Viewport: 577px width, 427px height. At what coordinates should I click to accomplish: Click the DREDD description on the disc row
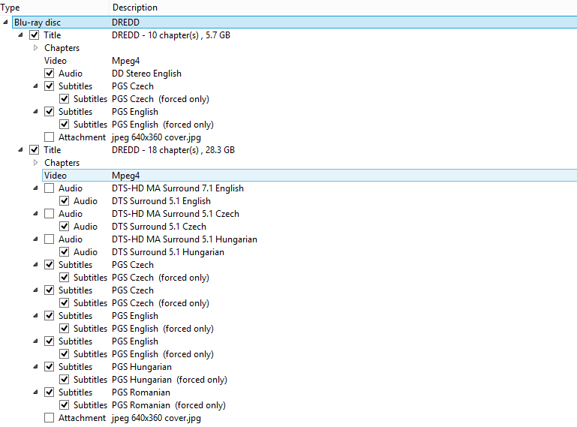pos(125,23)
